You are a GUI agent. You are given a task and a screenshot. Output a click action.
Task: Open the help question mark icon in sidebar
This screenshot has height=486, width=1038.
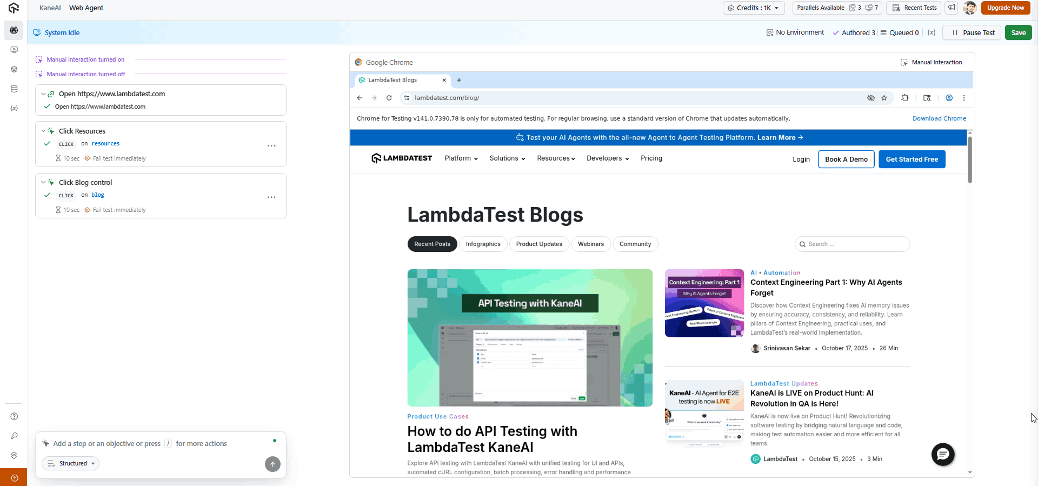coord(14,416)
